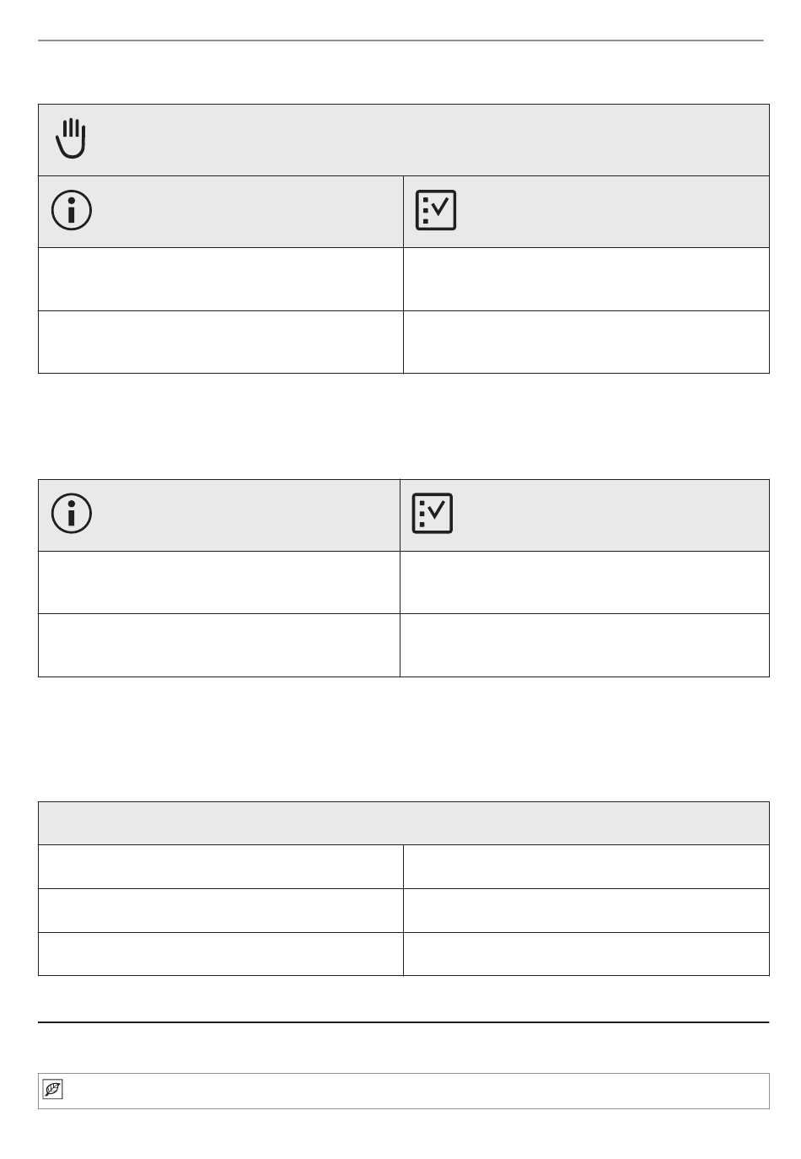Click the last right cell of the second table
Screen dimensions: 801x1159
pyautogui.click(x=584, y=645)
